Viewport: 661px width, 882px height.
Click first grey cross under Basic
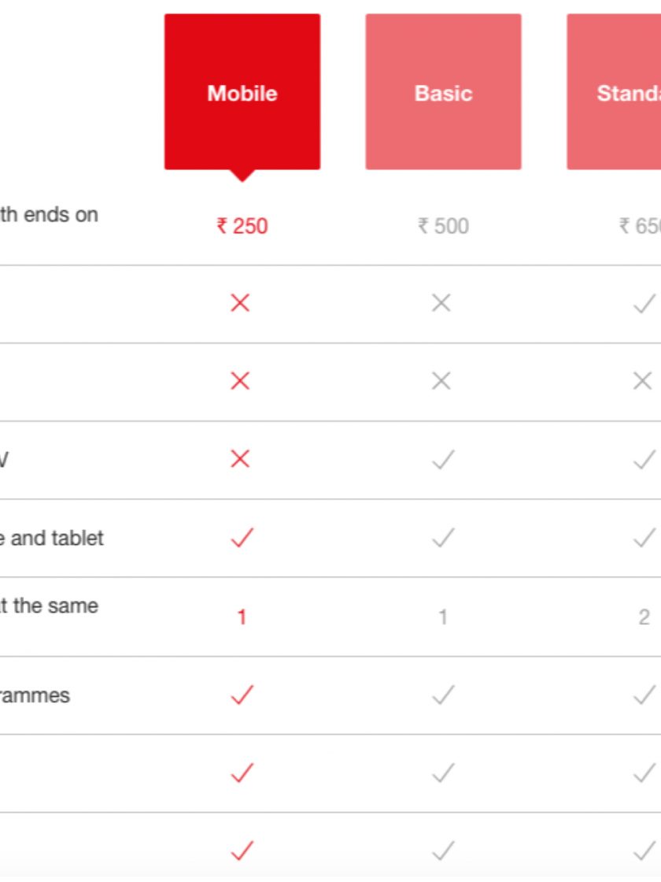[x=441, y=303]
